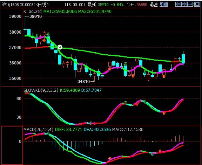Click the MA1 value legend
The height and width of the screenshot is (165, 202).
pos(60,12)
